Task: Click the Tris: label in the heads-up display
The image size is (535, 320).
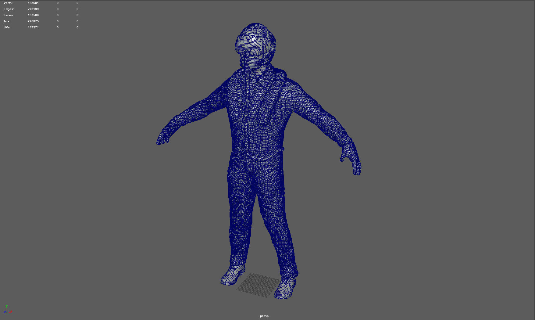Action: tap(7, 21)
